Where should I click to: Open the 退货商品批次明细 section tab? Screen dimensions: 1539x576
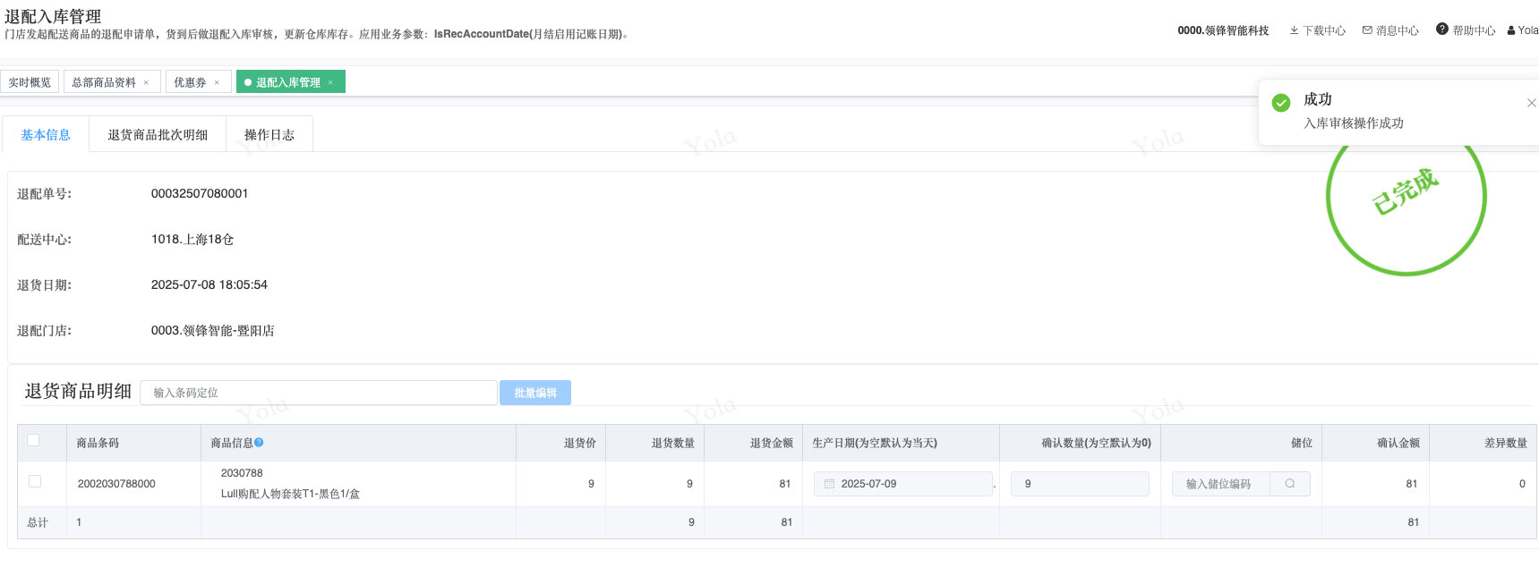click(158, 134)
